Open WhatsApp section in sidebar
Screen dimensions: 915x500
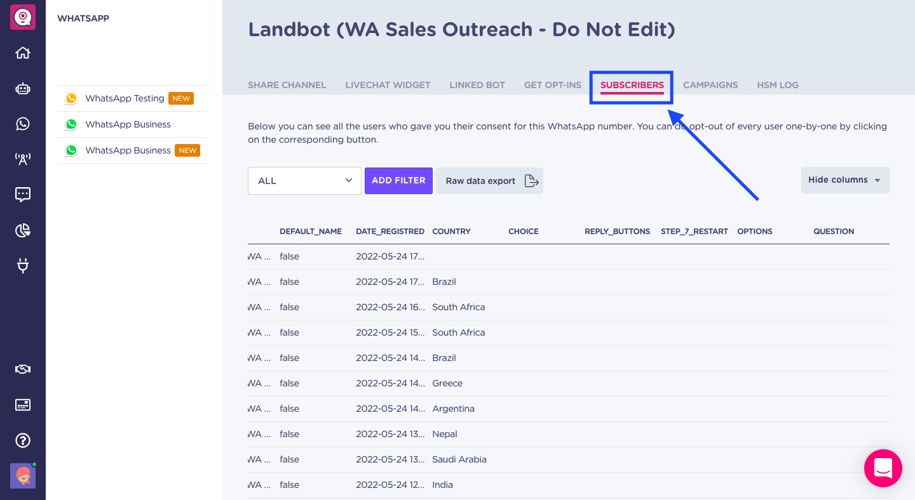tap(23, 124)
